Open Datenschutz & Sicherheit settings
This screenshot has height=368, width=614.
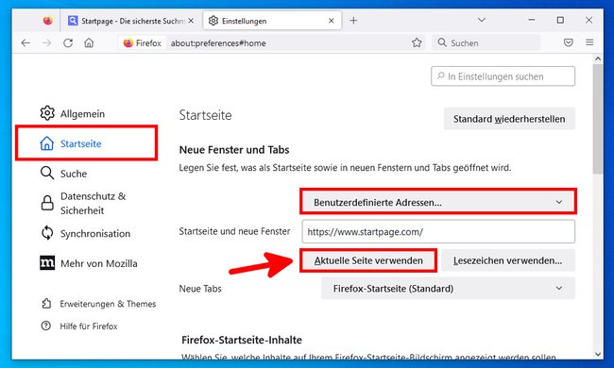coord(83,204)
